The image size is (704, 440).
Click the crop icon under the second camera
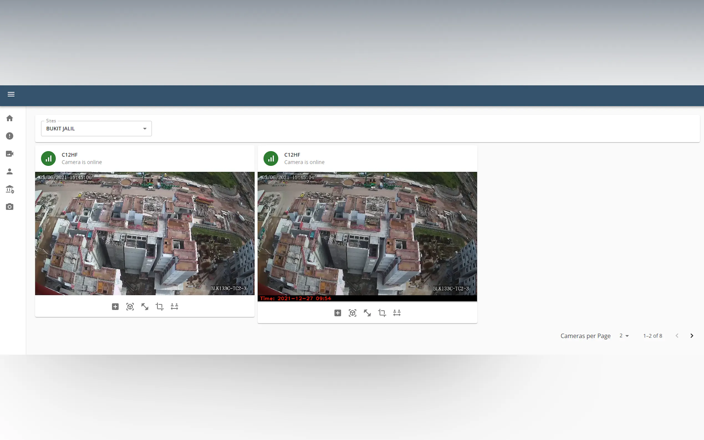pyautogui.click(x=382, y=313)
